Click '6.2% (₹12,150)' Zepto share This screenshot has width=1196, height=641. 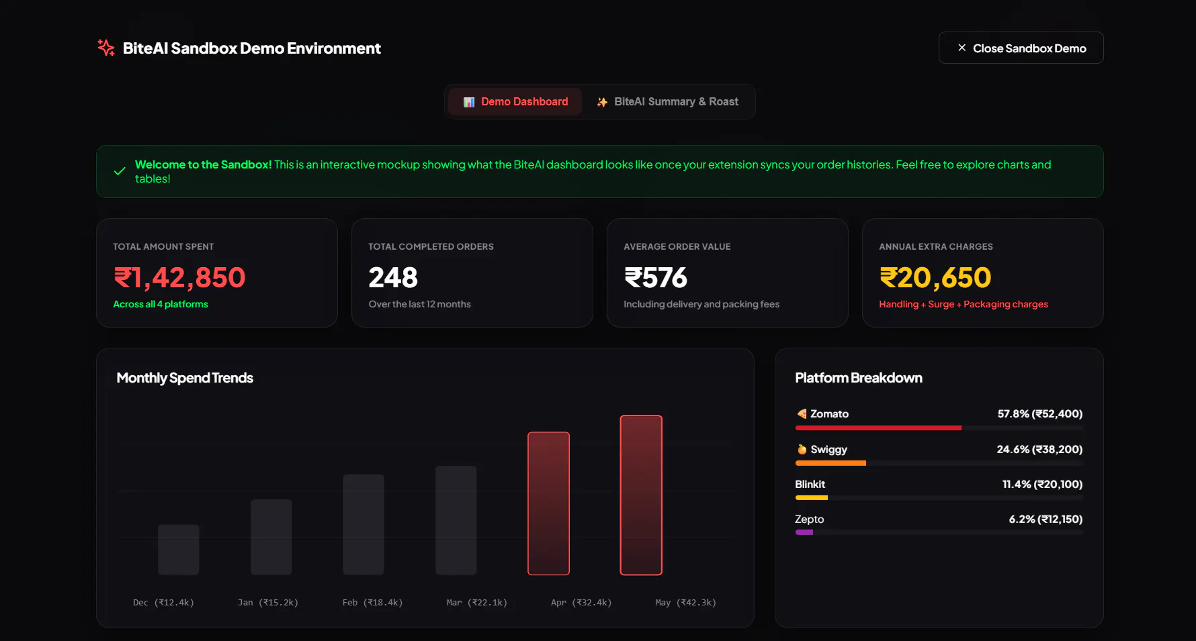(x=1045, y=519)
